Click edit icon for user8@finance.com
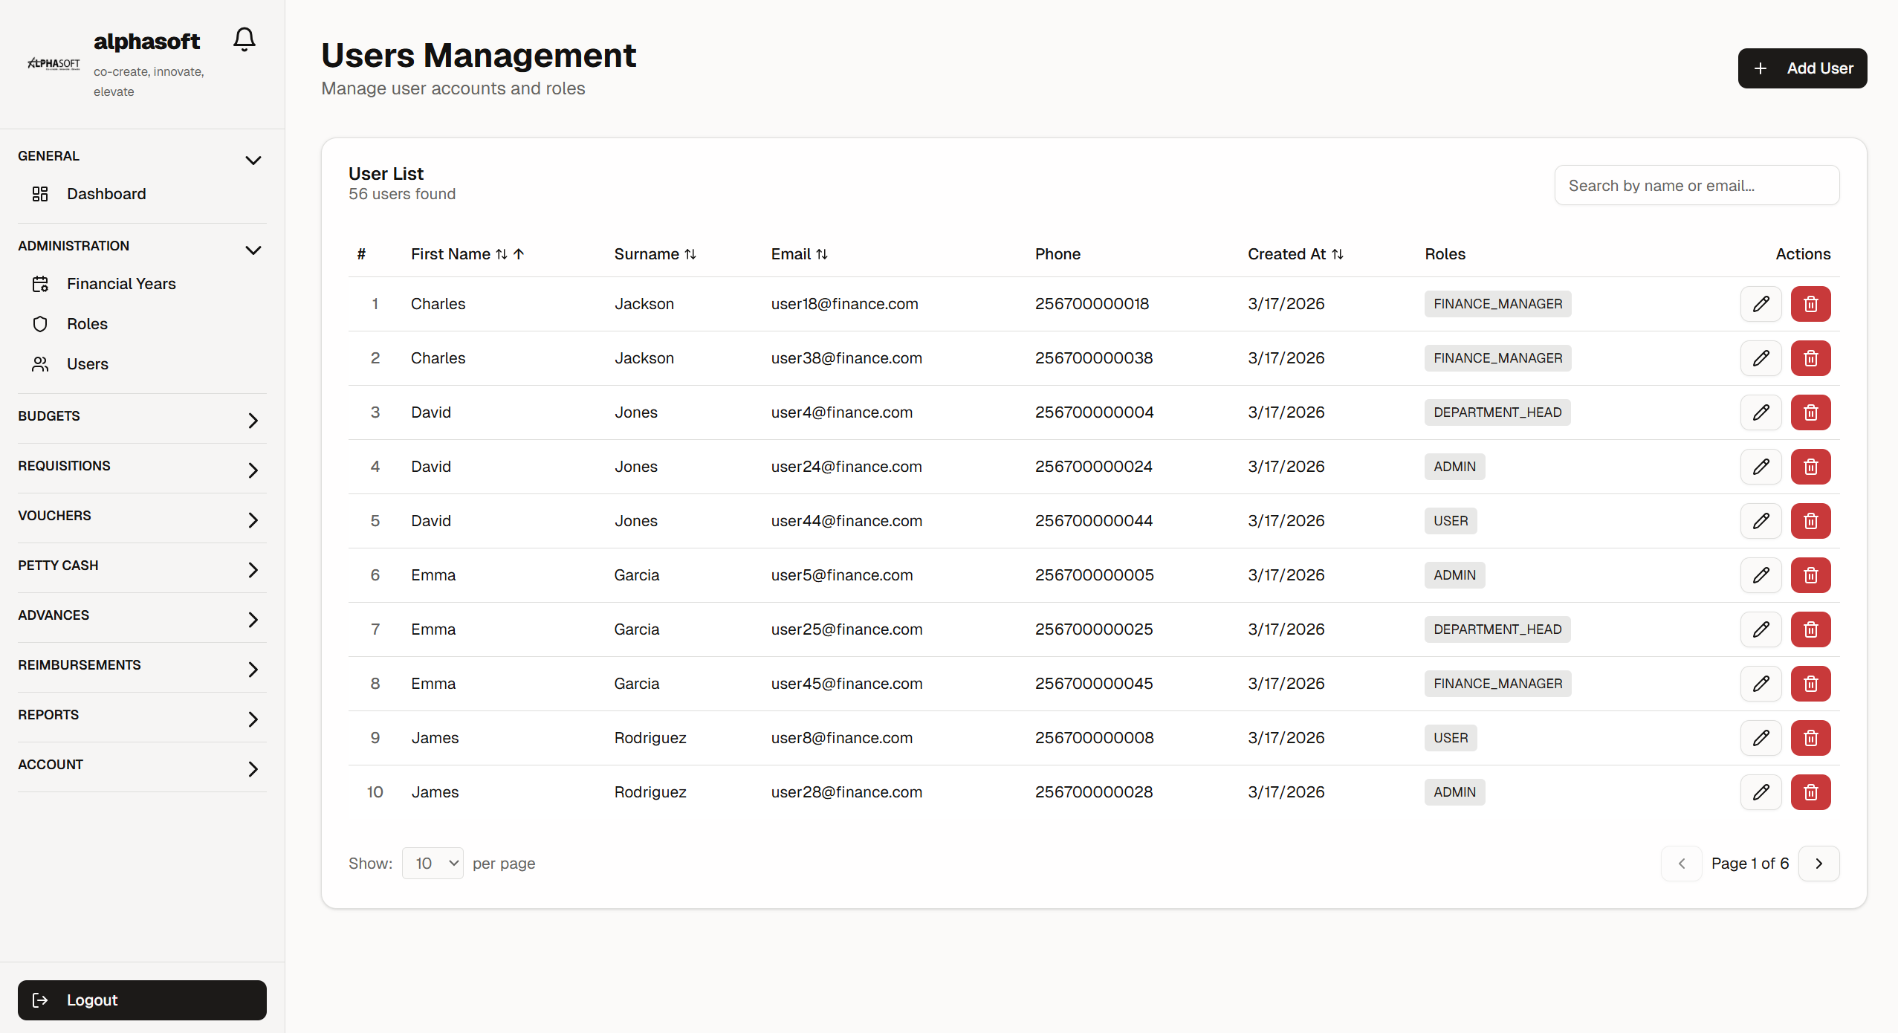 click(1761, 738)
